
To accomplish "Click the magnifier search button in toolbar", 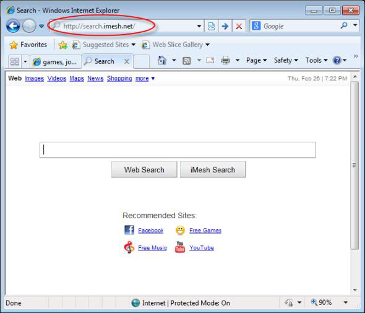I will click(344, 25).
